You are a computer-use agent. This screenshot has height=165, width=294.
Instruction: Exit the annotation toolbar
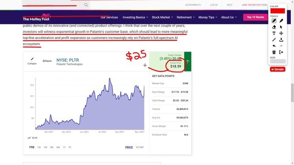tap(281, 52)
